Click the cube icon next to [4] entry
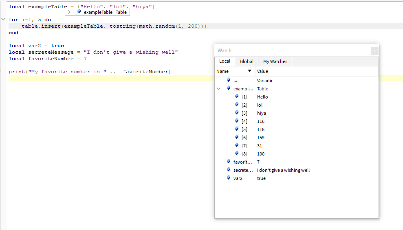This screenshot has width=403, height=230. pos(237,121)
